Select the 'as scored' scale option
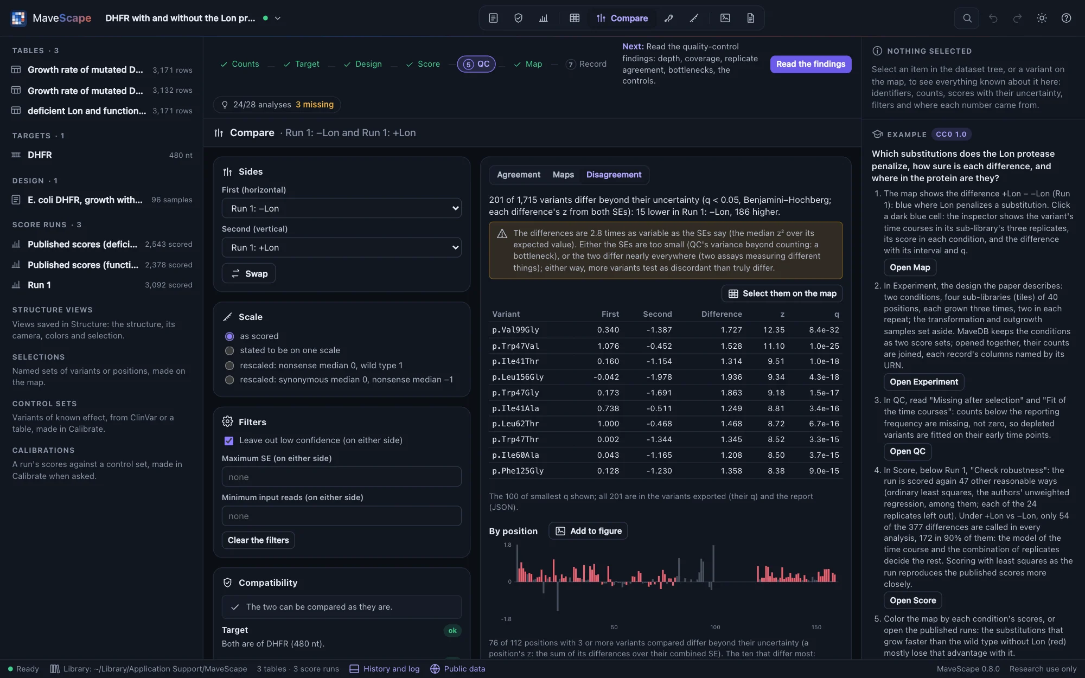The width and height of the screenshot is (1085, 678). (229, 336)
